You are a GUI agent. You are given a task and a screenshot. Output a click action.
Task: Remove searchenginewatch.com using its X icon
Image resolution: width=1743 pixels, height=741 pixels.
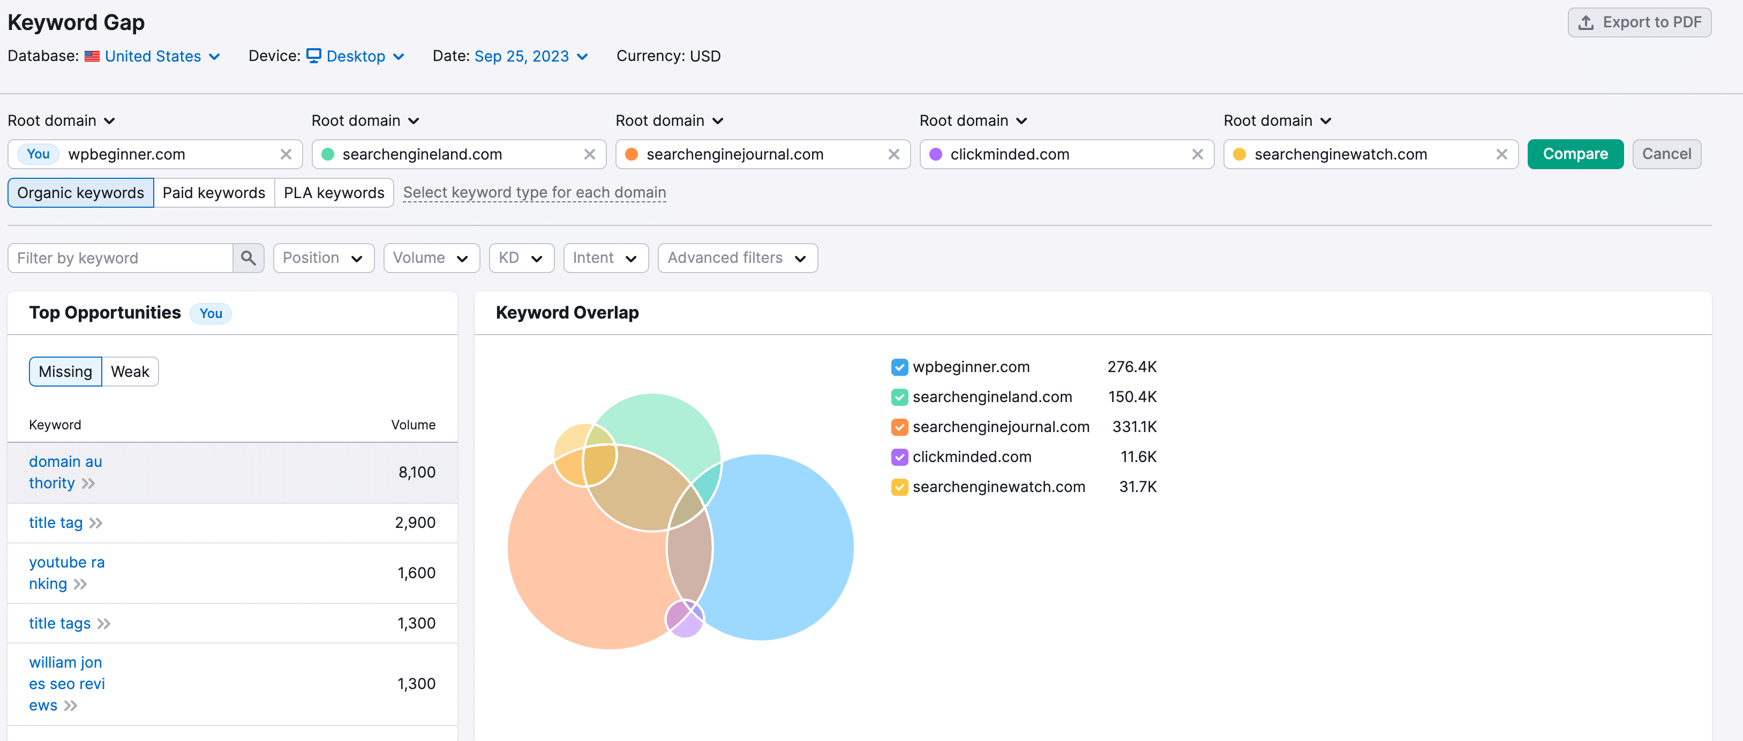[x=1501, y=154]
